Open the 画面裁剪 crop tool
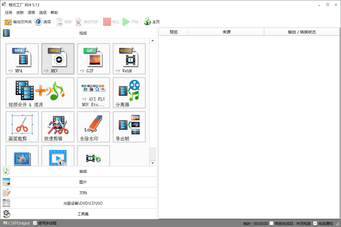Screen dimensions: 341x227 click(x=22, y=127)
